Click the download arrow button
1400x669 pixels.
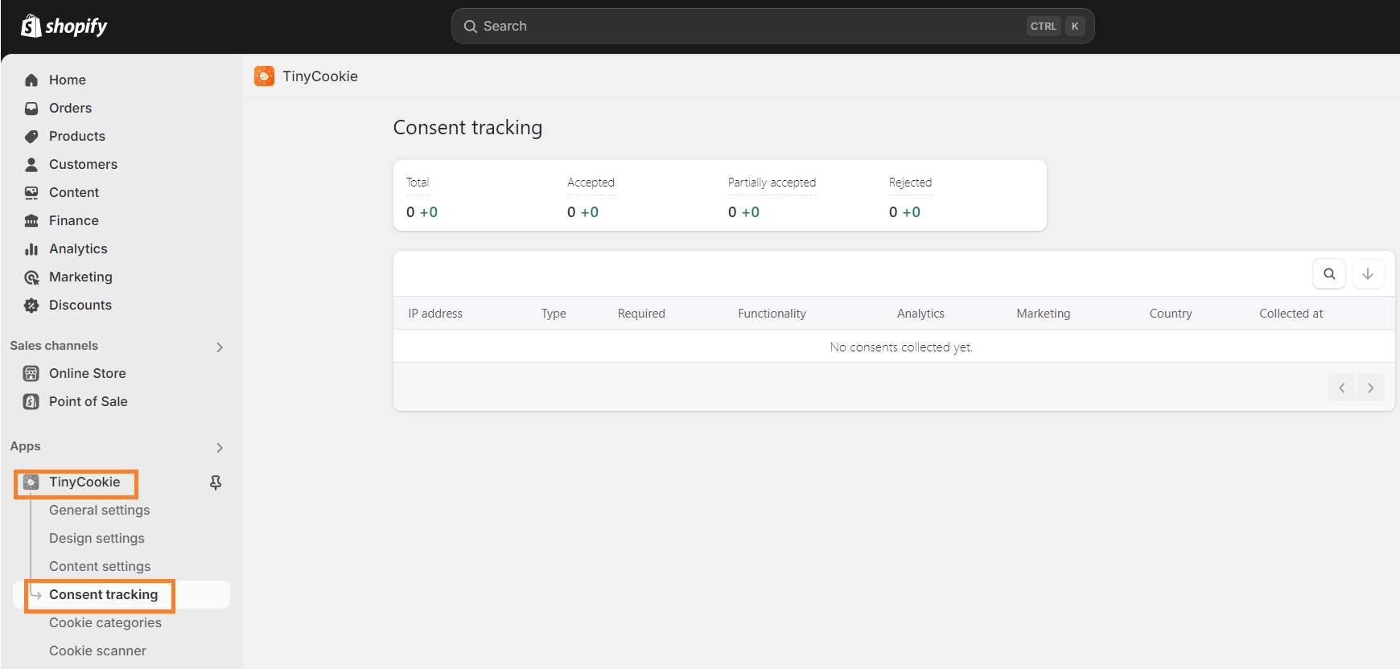[1368, 273]
